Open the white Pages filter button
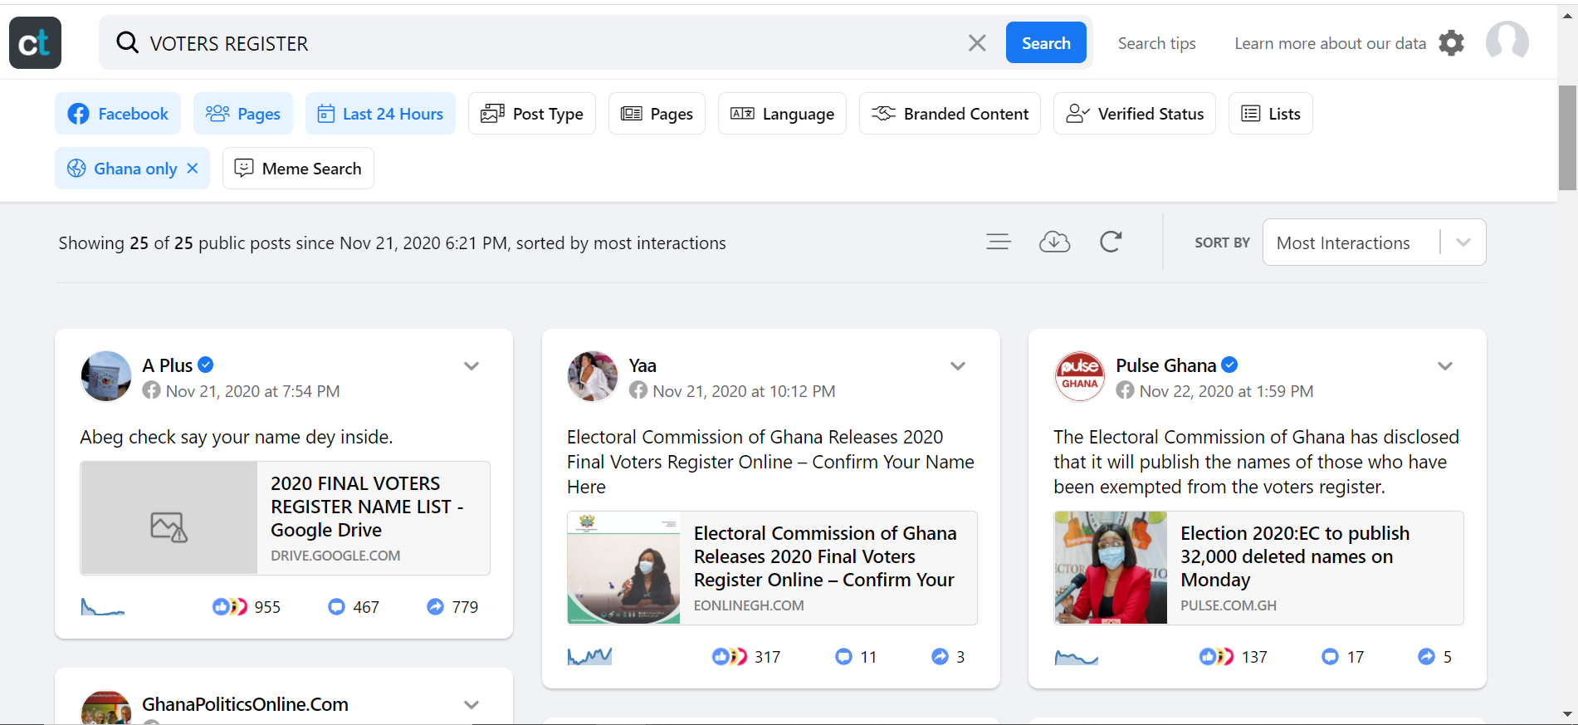The image size is (1578, 725). (657, 114)
